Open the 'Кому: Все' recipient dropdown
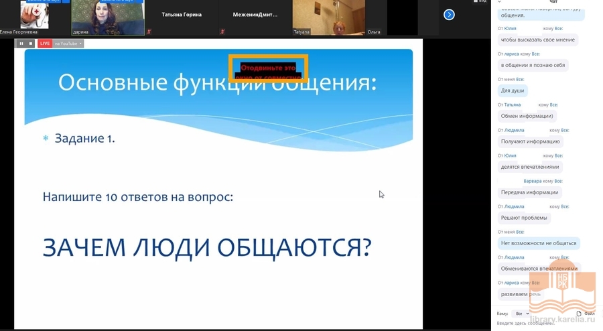 click(x=522, y=314)
